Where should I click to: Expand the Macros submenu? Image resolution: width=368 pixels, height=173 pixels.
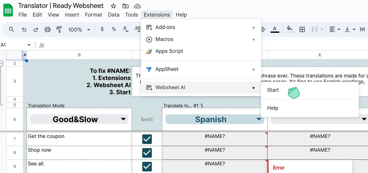(201, 39)
